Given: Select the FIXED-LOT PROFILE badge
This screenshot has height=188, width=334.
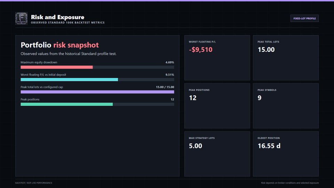Looking at the screenshot, I should [304, 18].
